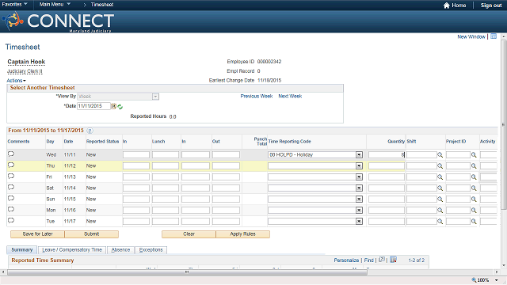Click the Apply Rules button
Screen dimensions: 507x285
click(243, 234)
